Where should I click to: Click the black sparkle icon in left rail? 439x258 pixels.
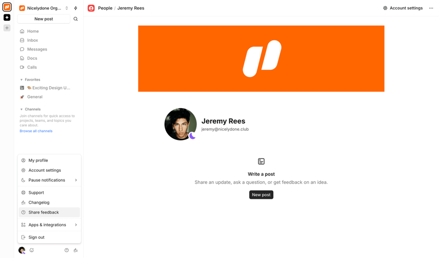pos(7,18)
